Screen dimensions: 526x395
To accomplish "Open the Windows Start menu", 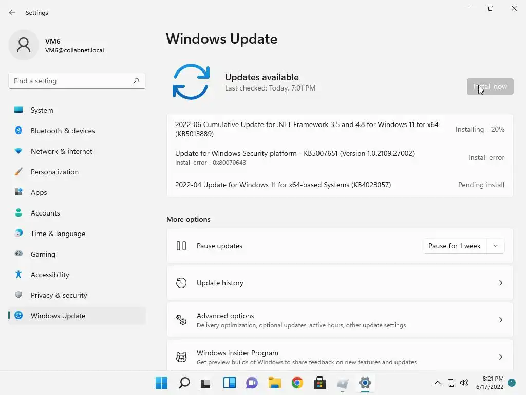I will tap(161, 383).
